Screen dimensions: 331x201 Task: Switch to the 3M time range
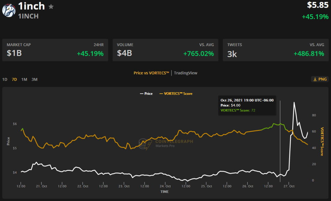click(34, 79)
